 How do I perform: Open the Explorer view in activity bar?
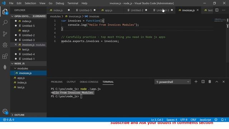click(x=5, y=11)
